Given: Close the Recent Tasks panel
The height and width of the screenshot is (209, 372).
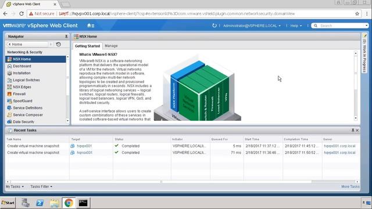Looking at the screenshot, I should 357,130.
